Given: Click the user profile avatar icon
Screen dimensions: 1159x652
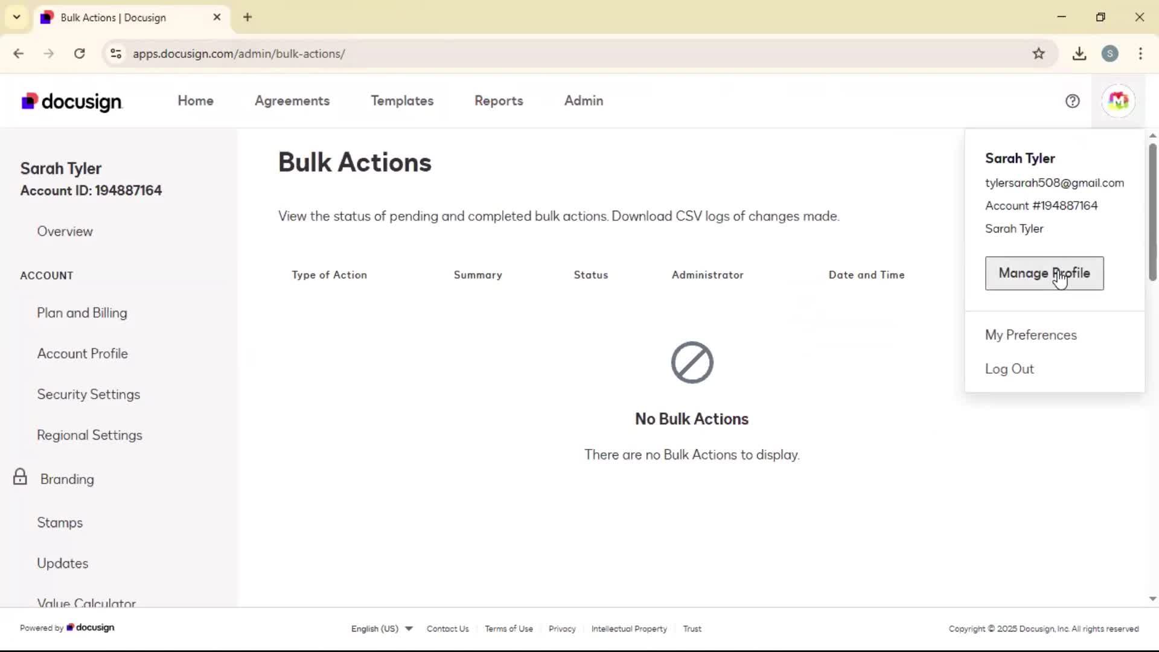Looking at the screenshot, I should tap(1118, 101).
